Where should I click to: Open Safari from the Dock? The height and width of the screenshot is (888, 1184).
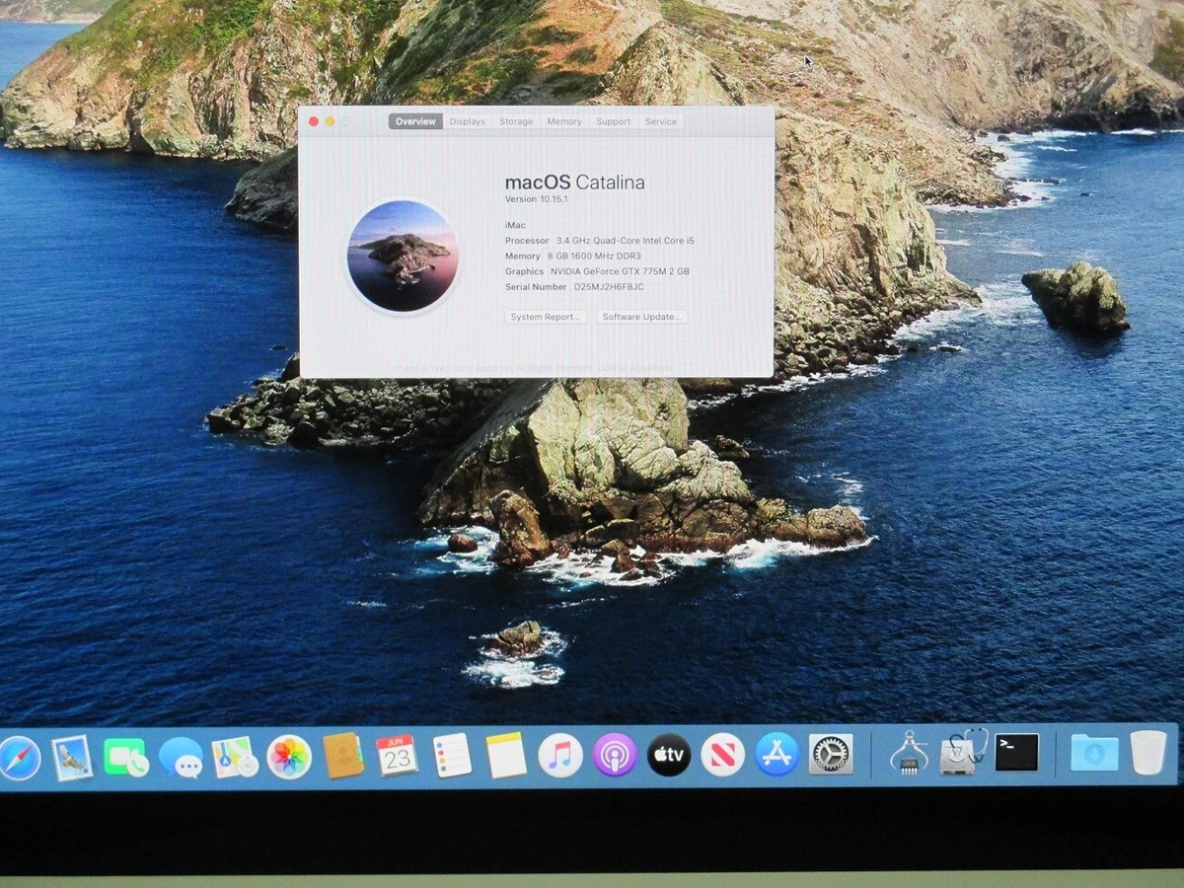pyautogui.click(x=19, y=758)
